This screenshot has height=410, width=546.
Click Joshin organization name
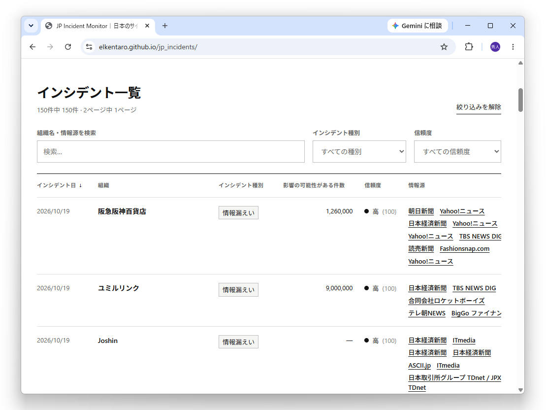(108, 341)
